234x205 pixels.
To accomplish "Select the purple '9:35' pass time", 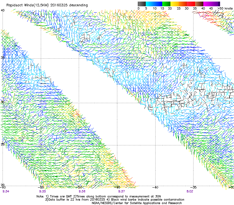I will point(43,191).
